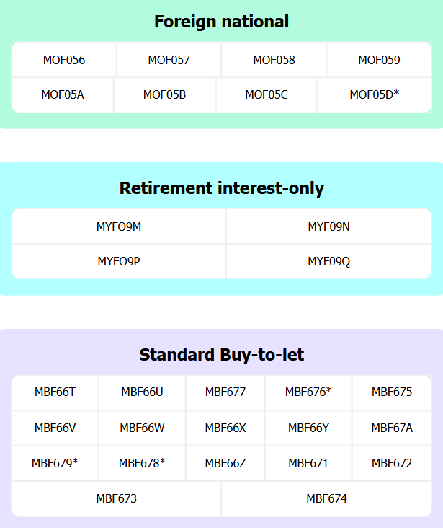Viewport: 443px width, 528px height.
Task: Click the Retirement interest-only heading
Action: click(x=221, y=188)
